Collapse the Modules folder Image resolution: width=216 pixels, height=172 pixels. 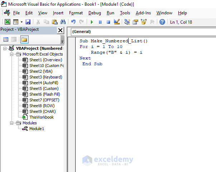tap(12, 123)
